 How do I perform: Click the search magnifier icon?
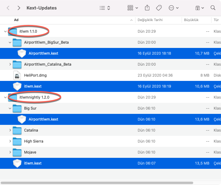[213, 8]
